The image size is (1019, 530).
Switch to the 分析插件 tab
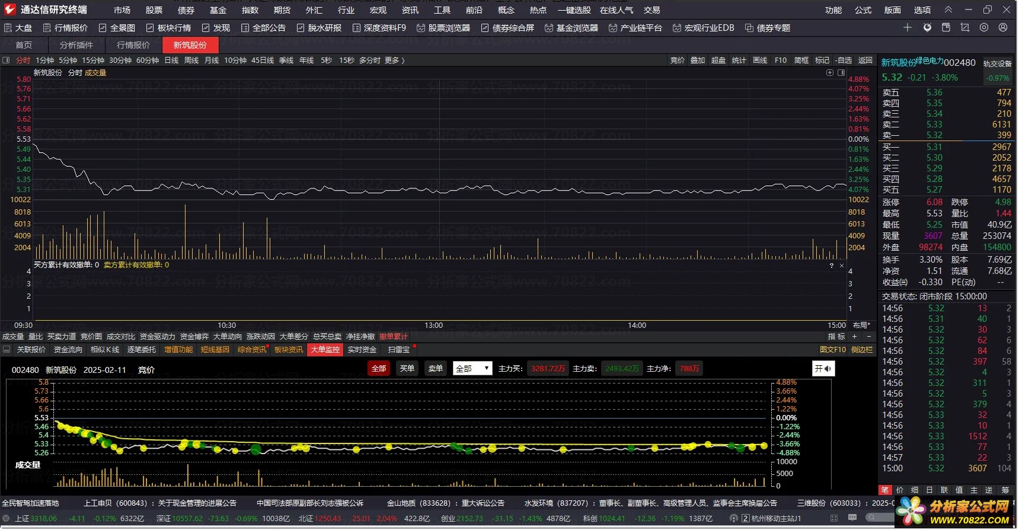76,45
